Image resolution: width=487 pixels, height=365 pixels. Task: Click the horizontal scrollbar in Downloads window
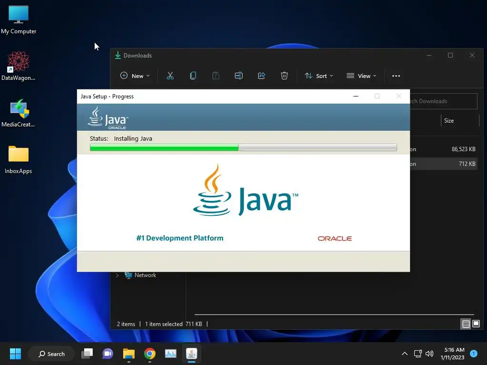coord(334,315)
